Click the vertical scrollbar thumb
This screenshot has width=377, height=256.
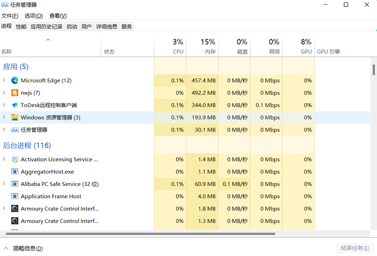click(373, 70)
